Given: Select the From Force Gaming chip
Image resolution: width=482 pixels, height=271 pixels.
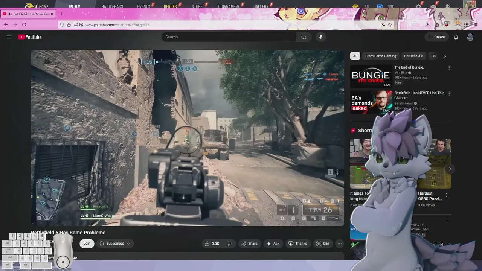Looking at the screenshot, I should 380,56.
